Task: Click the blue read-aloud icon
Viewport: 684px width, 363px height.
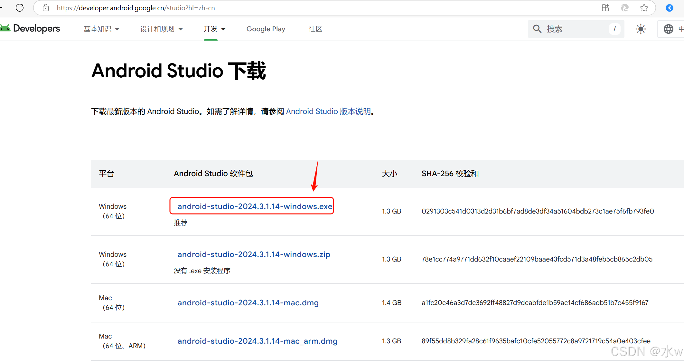Action: (x=669, y=8)
